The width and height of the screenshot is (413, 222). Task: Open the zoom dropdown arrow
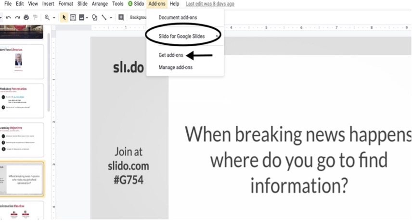[54, 18]
